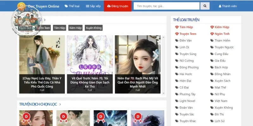Click the tag icon beside Xuyên Sách
Image resolution: width=253 pixels, height=126 pixels.
coord(212,81)
